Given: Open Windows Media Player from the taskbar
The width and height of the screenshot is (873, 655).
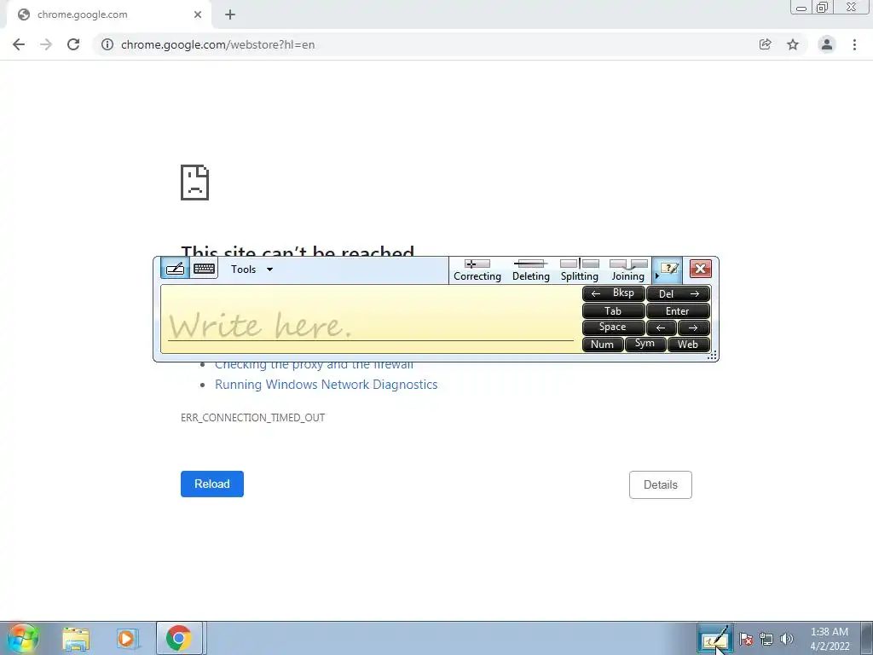Looking at the screenshot, I should [x=126, y=639].
